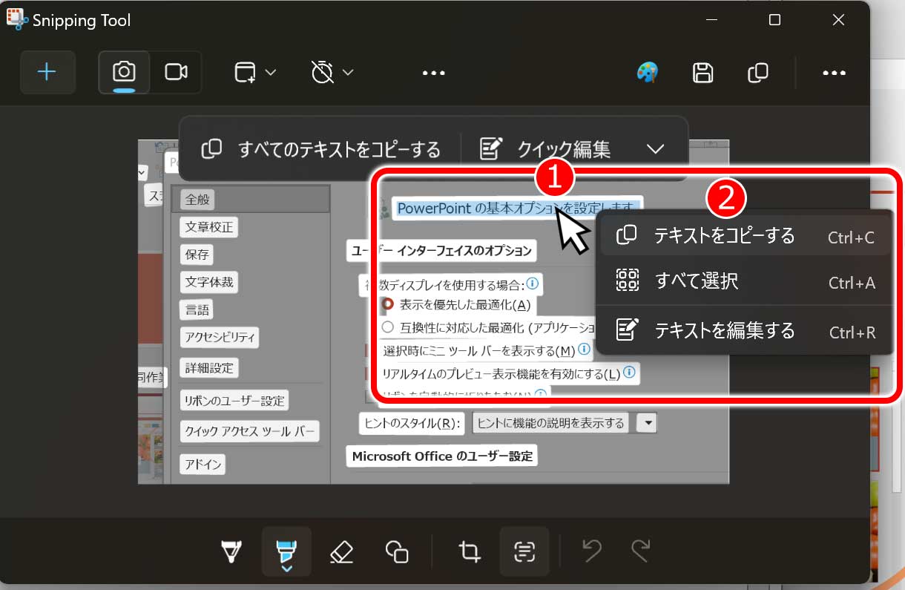905x590 pixels.
Task: Open the snipping mode shape dropdown
Action: click(255, 72)
